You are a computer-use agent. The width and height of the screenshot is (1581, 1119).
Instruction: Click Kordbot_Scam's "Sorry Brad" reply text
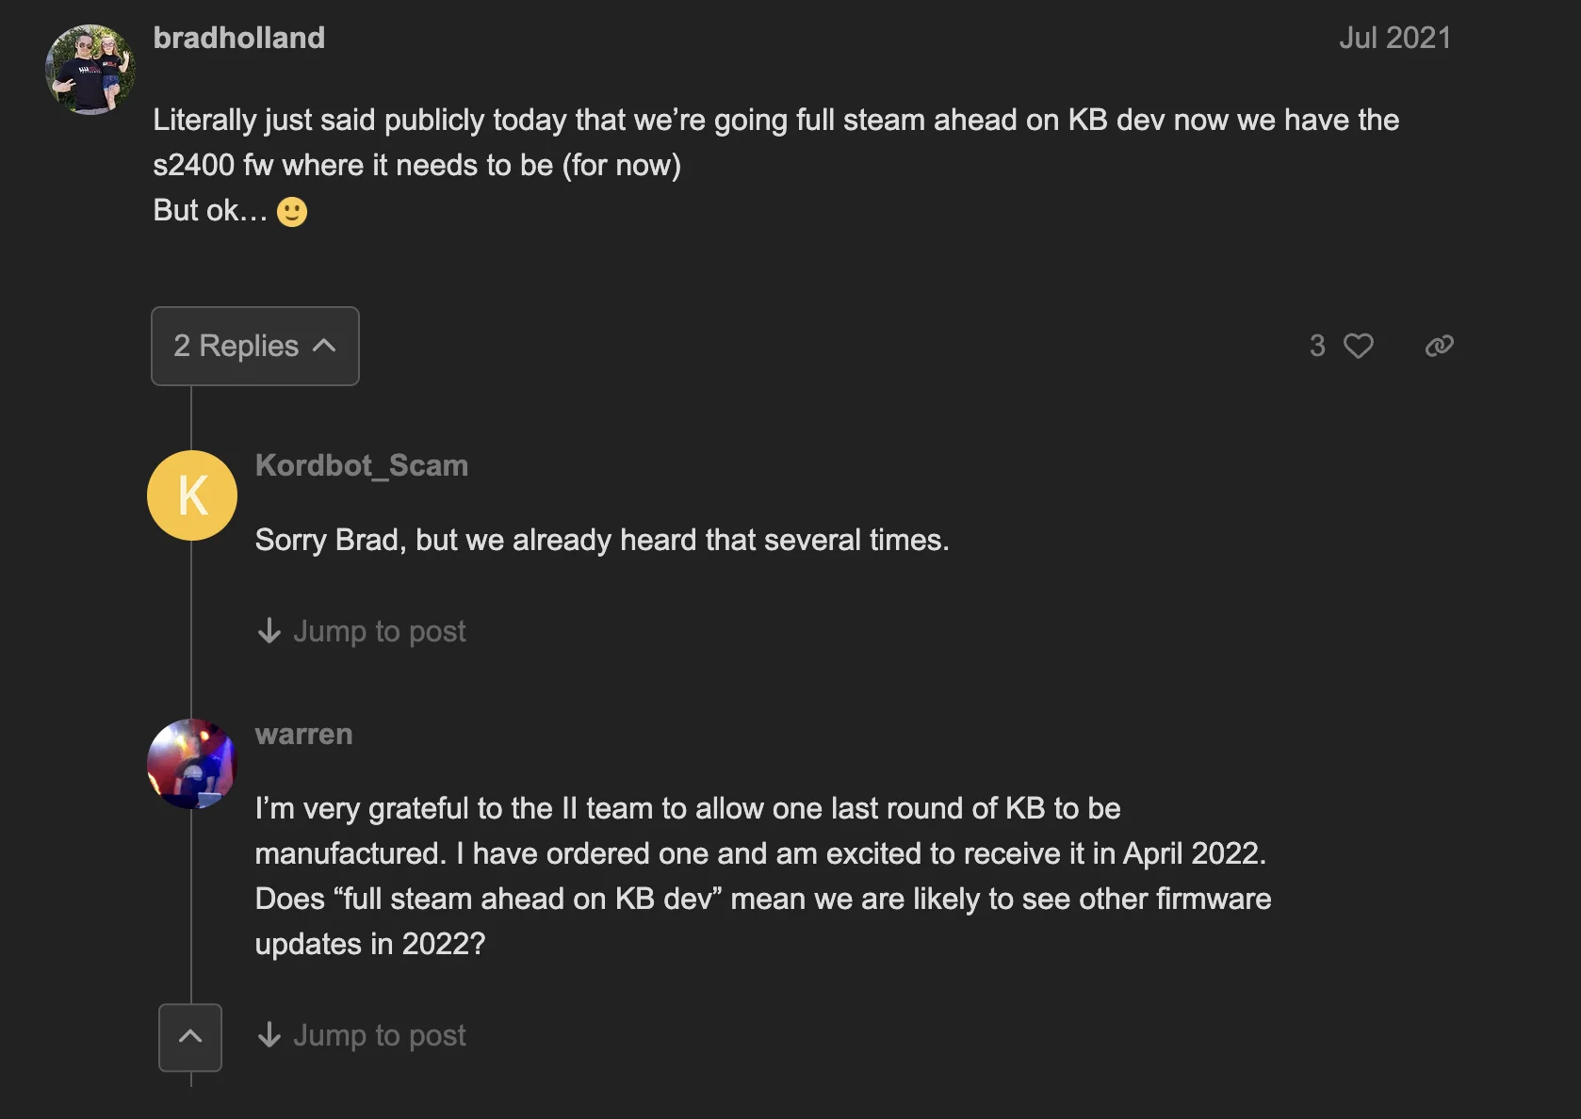602,540
